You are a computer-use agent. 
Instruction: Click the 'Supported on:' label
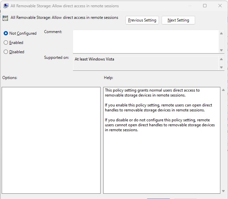coord(56,58)
